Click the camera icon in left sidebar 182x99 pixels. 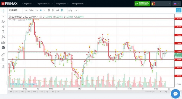(3, 47)
